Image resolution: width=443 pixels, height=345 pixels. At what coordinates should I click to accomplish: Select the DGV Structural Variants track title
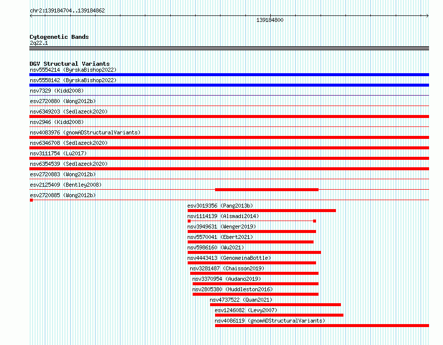click(70, 64)
